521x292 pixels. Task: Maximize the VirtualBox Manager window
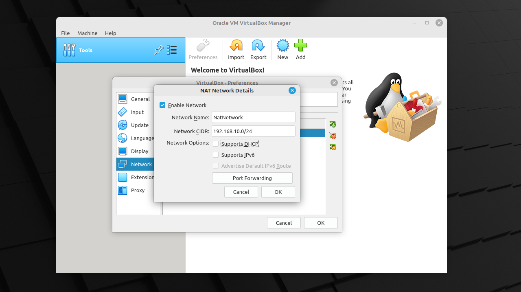pyautogui.click(x=427, y=23)
